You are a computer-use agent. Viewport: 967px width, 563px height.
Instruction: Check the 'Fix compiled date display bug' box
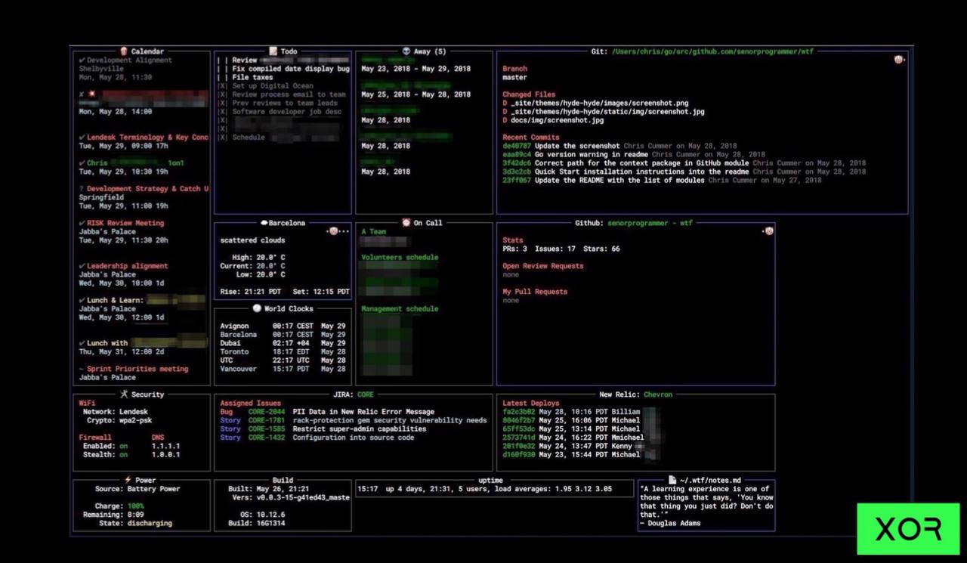point(222,69)
